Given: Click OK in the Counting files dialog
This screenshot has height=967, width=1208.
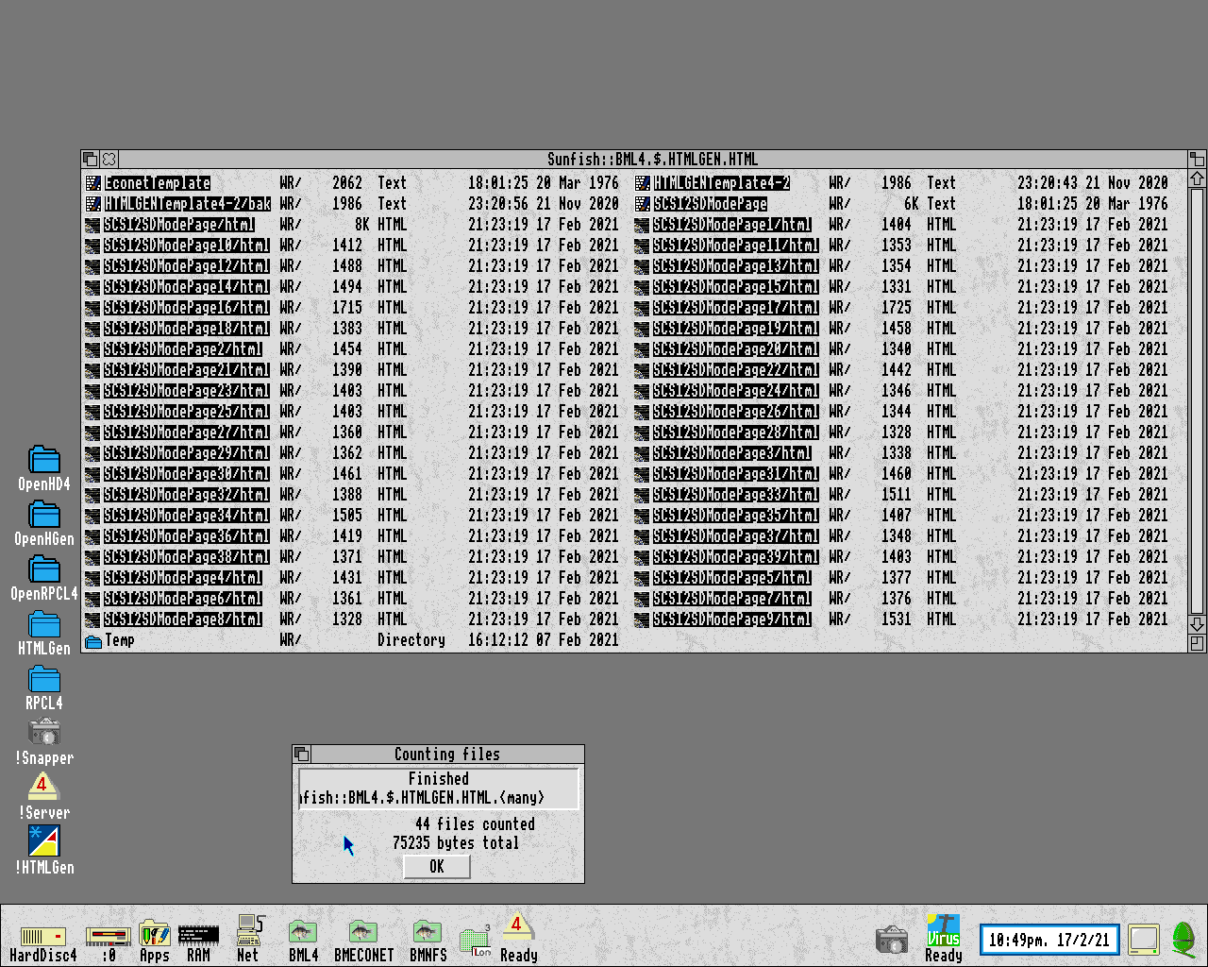Looking at the screenshot, I should coord(436,867).
